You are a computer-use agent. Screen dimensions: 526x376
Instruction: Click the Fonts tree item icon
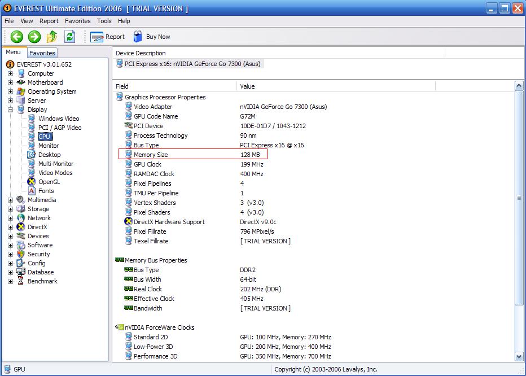click(x=32, y=191)
